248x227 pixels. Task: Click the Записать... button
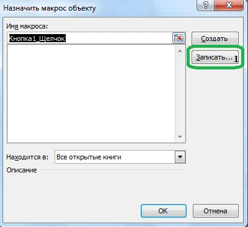215,58
